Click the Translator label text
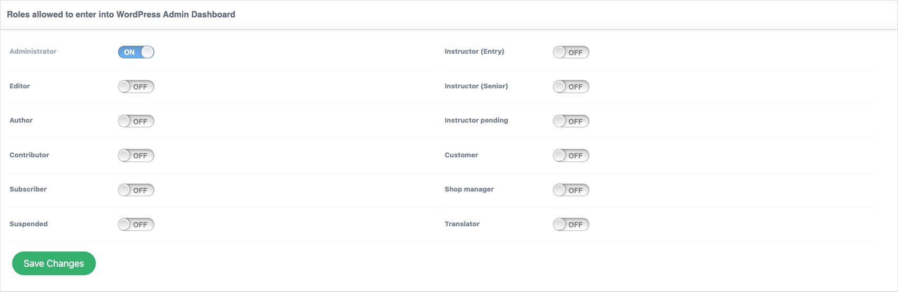 click(462, 224)
